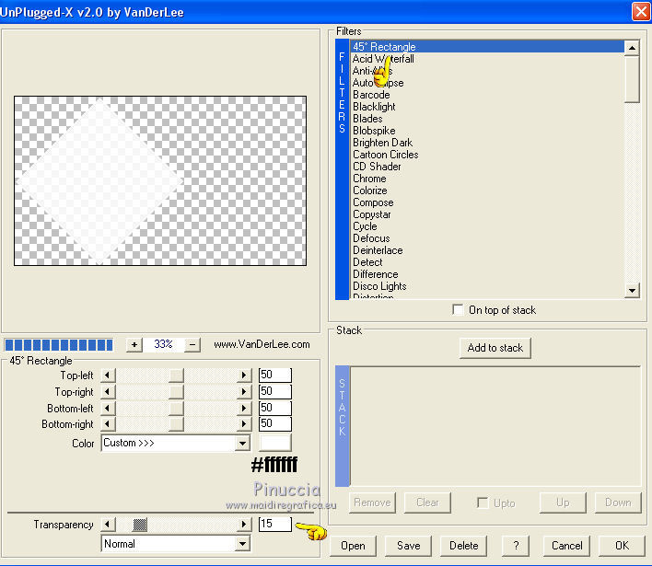The image size is (652, 566).
Task: Click the filters list scroll down arrow
Action: (632, 291)
